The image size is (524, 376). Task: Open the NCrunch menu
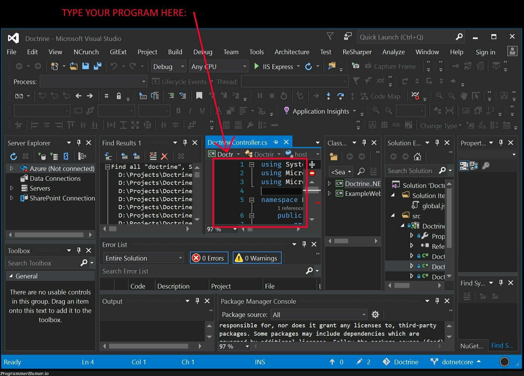(86, 52)
